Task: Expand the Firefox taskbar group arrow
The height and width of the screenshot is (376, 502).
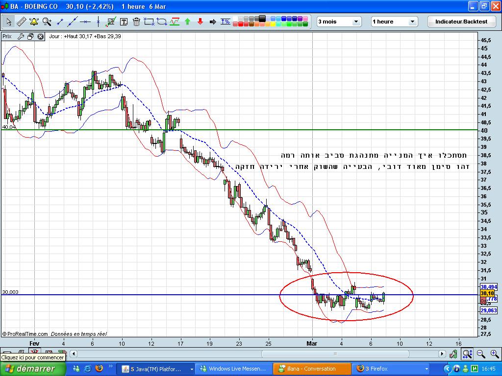Action: (427, 369)
